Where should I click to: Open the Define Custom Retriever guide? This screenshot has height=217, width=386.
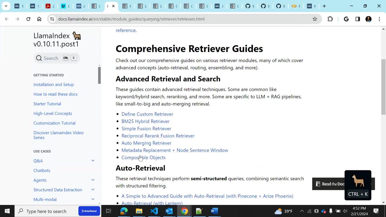pos(147,114)
